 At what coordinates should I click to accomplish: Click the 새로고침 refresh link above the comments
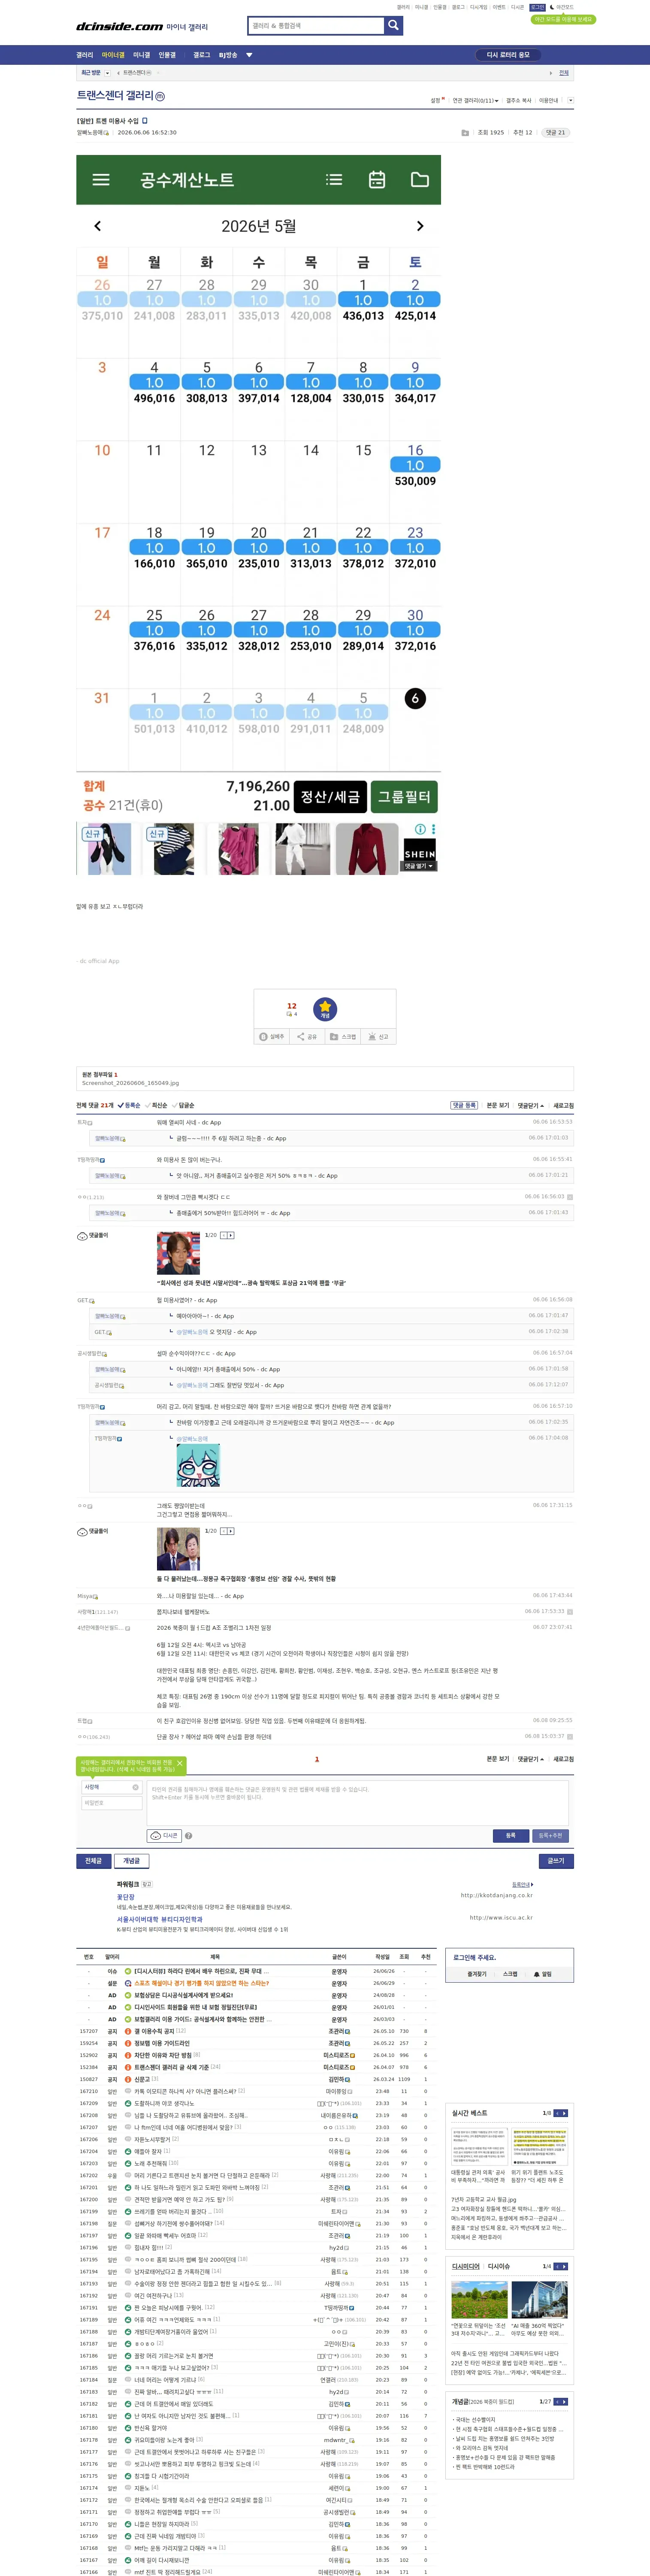564,1106
